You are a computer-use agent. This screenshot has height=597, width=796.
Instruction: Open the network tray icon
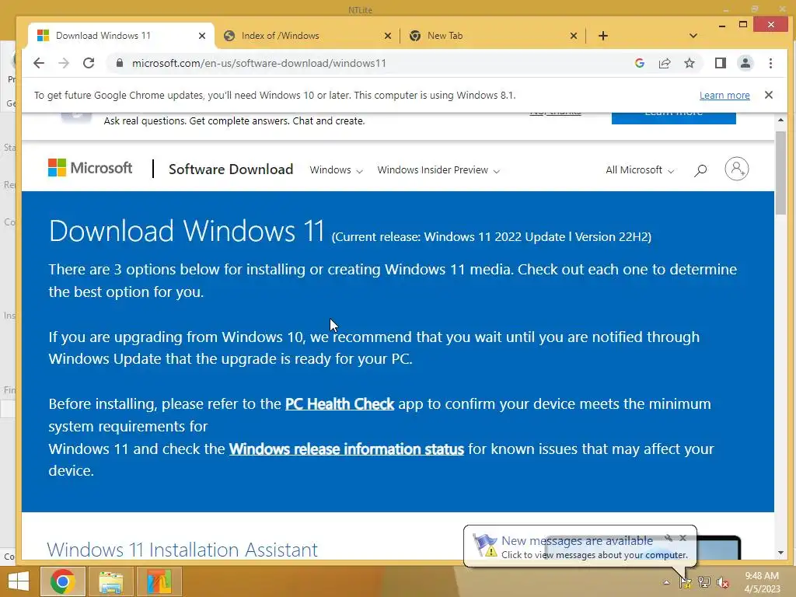click(x=704, y=582)
